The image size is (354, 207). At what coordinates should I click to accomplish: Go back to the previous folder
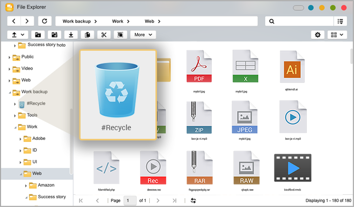click(14, 21)
